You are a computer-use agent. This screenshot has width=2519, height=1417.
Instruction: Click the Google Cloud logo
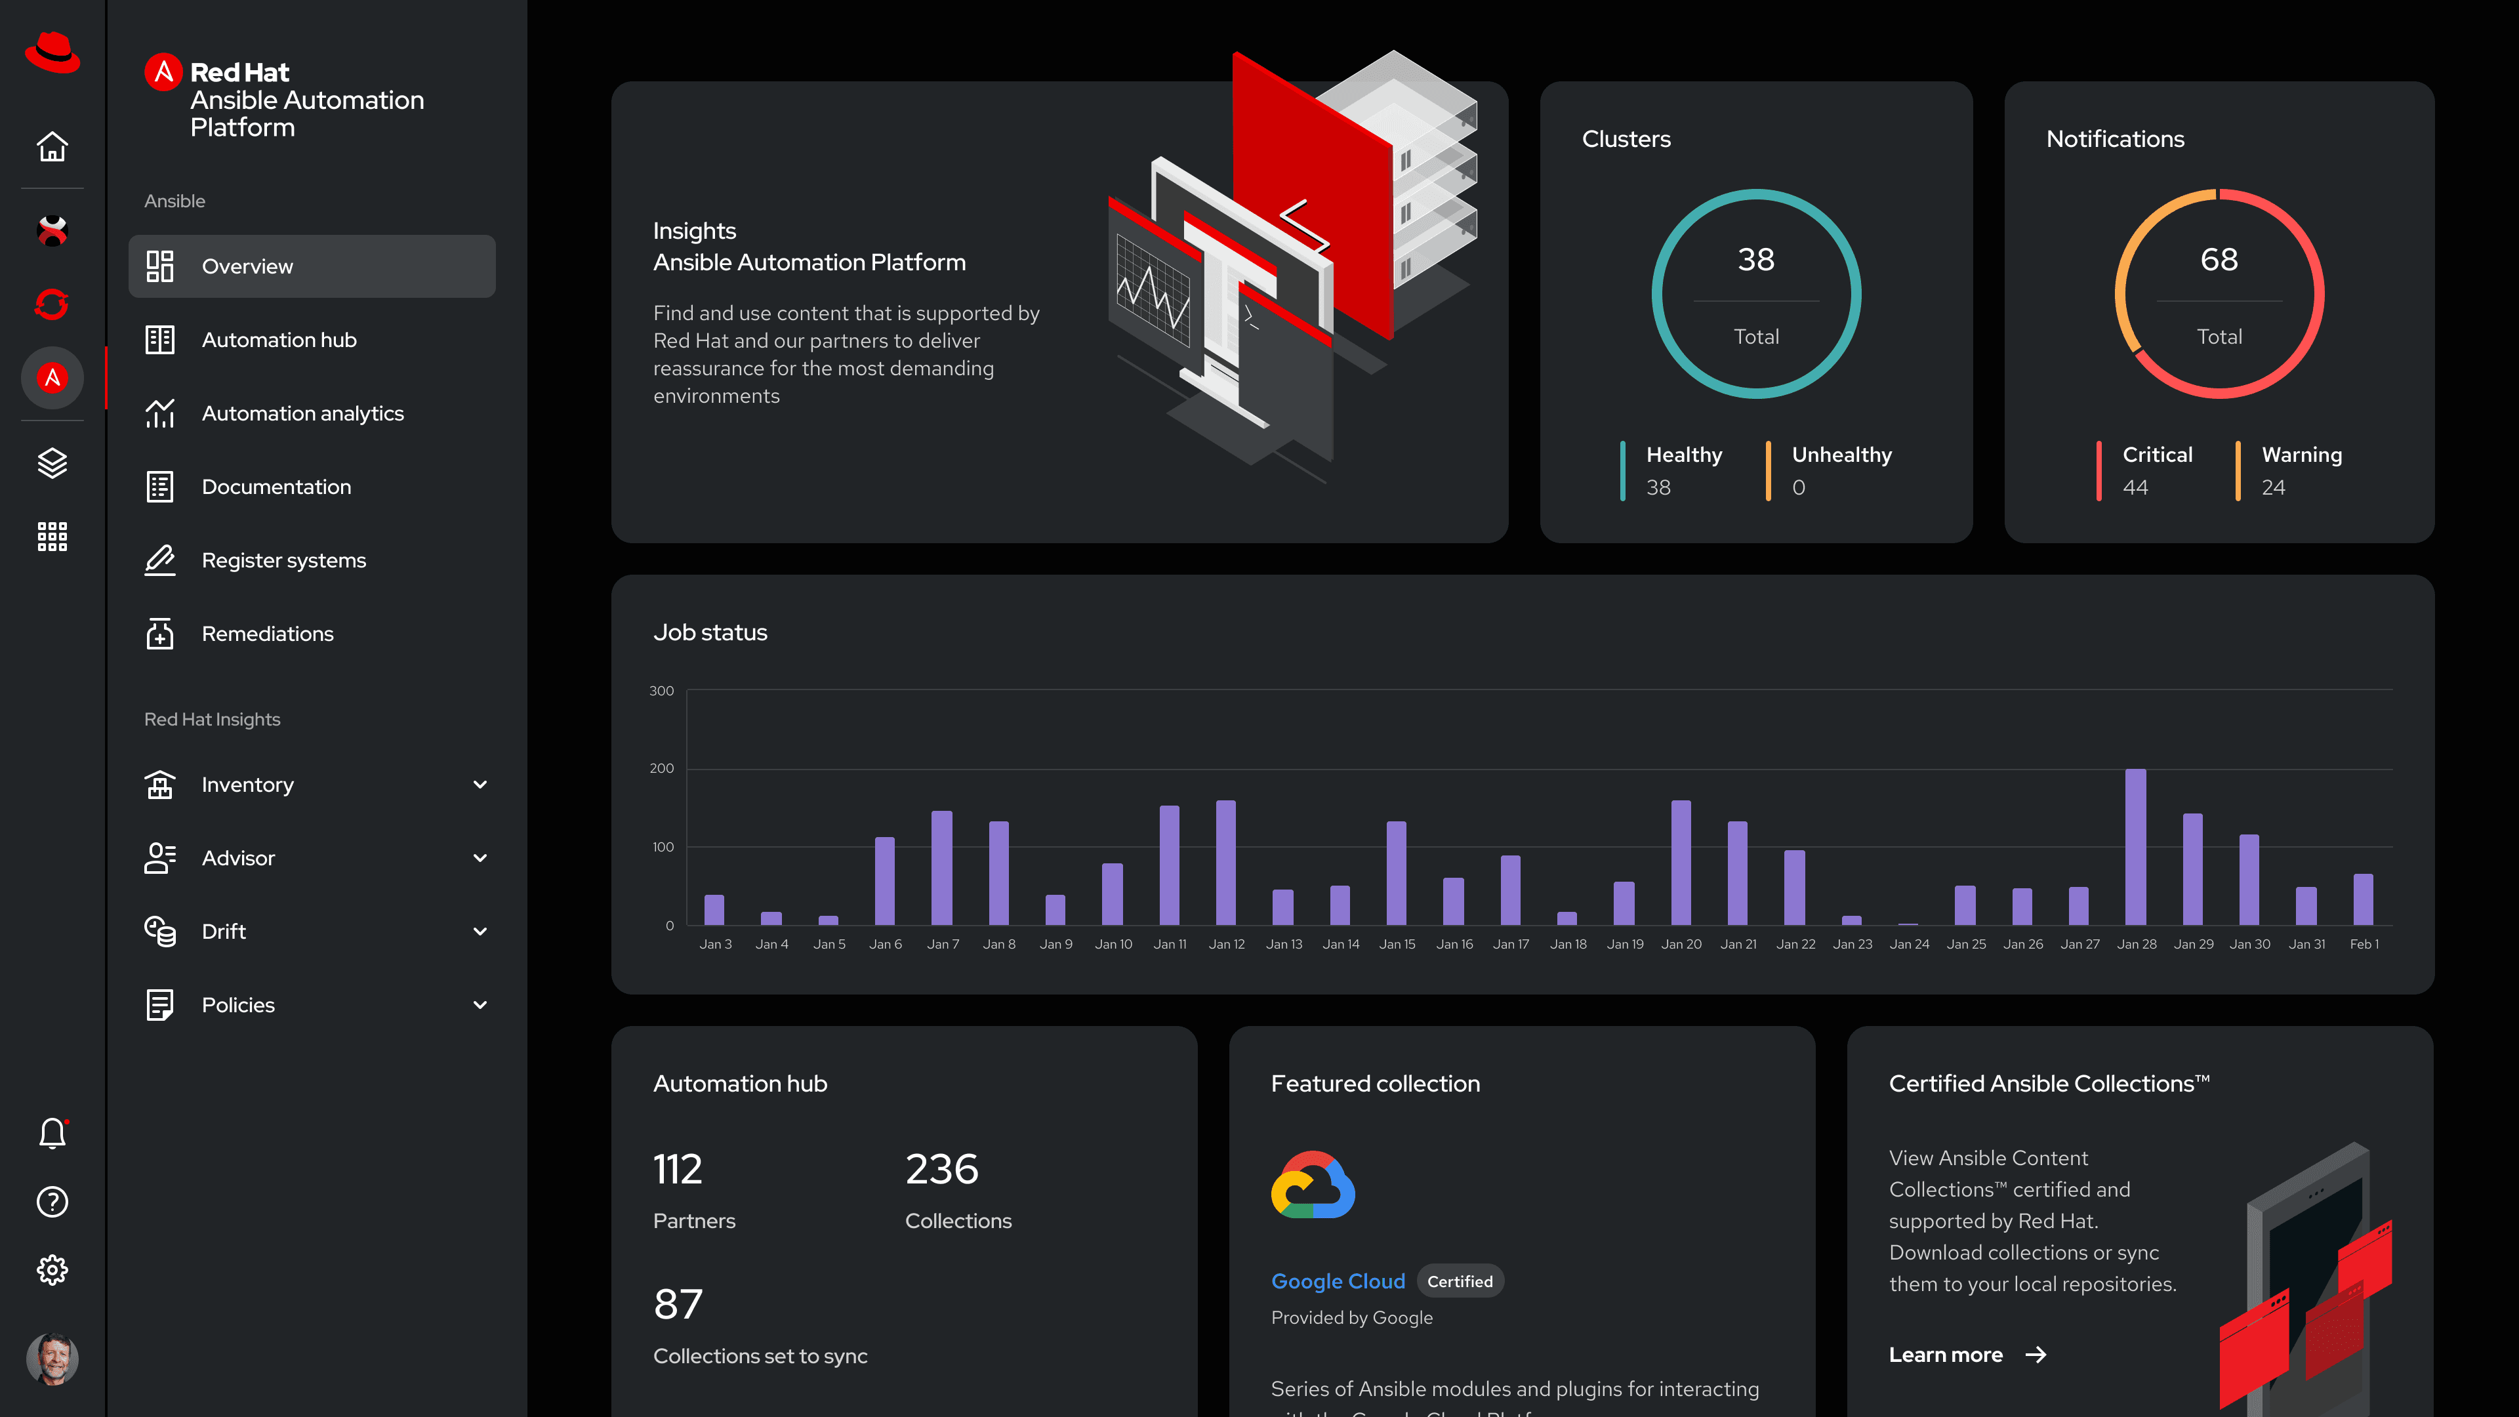coord(1313,1184)
